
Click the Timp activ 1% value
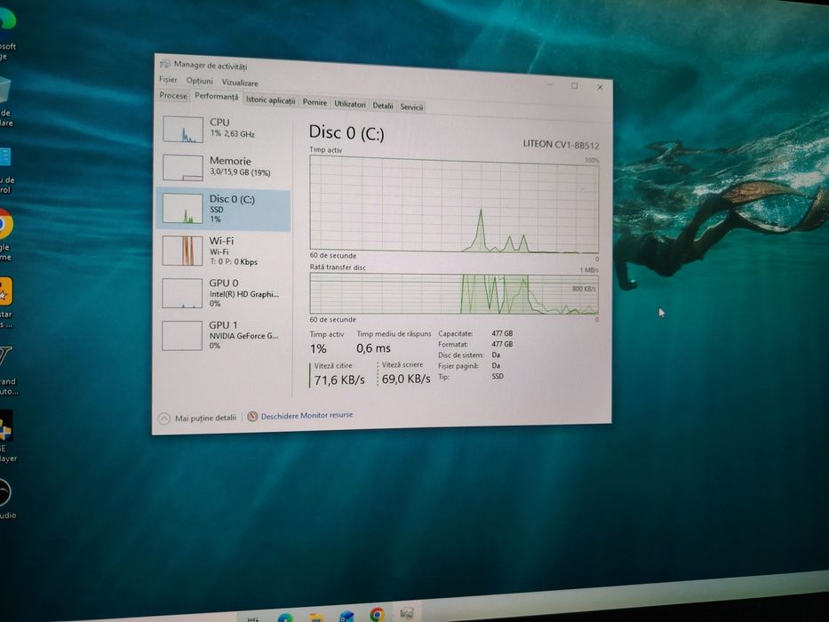click(x=318, y=348)
